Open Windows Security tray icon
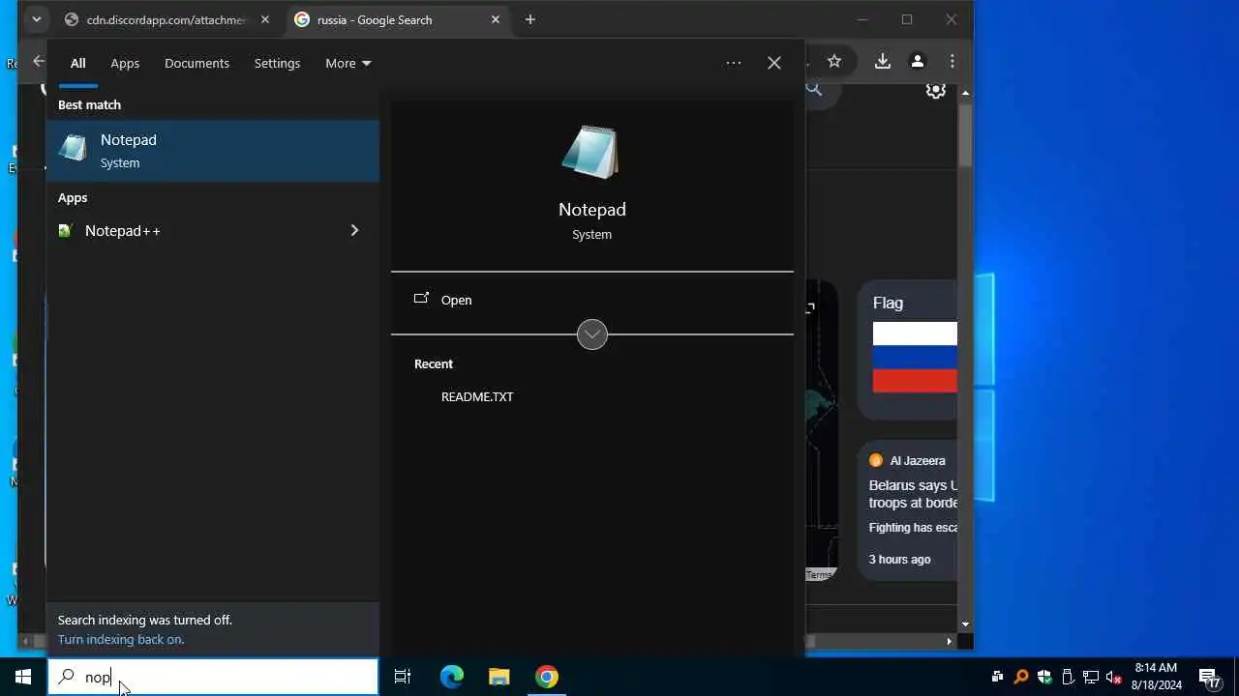 pyautogui.click(x=1044, y=677)
